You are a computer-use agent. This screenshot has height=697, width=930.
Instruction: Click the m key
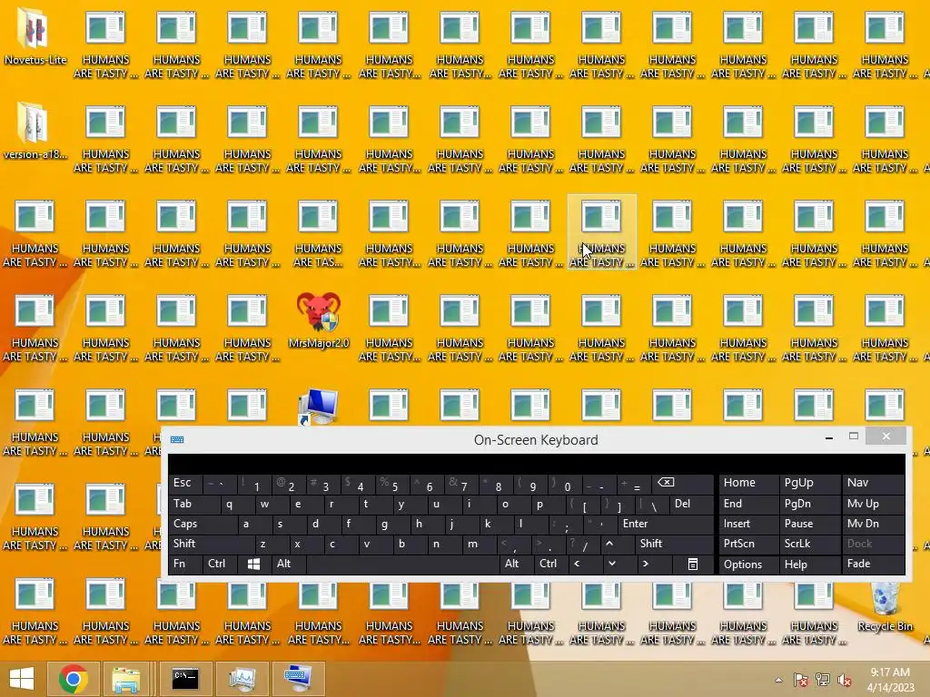480,545
